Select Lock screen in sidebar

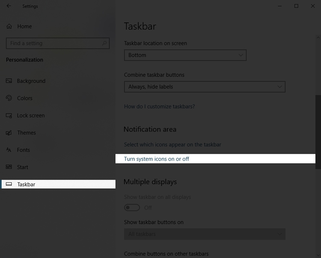pyautogui.click(x=31, y=115)
